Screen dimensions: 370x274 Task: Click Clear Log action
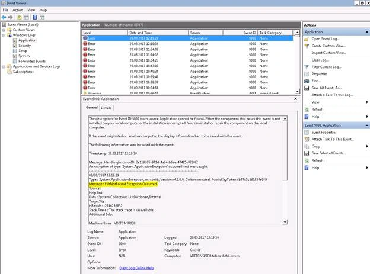(x=320, y=60)
